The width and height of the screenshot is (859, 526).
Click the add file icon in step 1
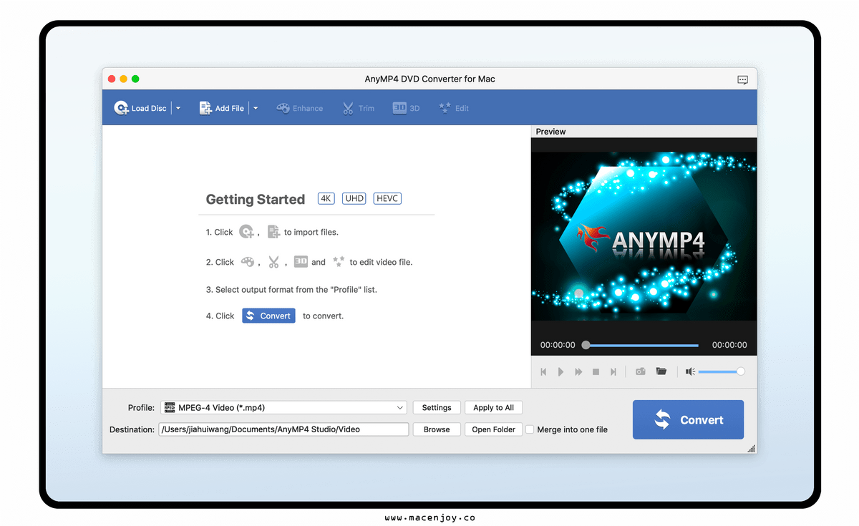pos(273,232)
